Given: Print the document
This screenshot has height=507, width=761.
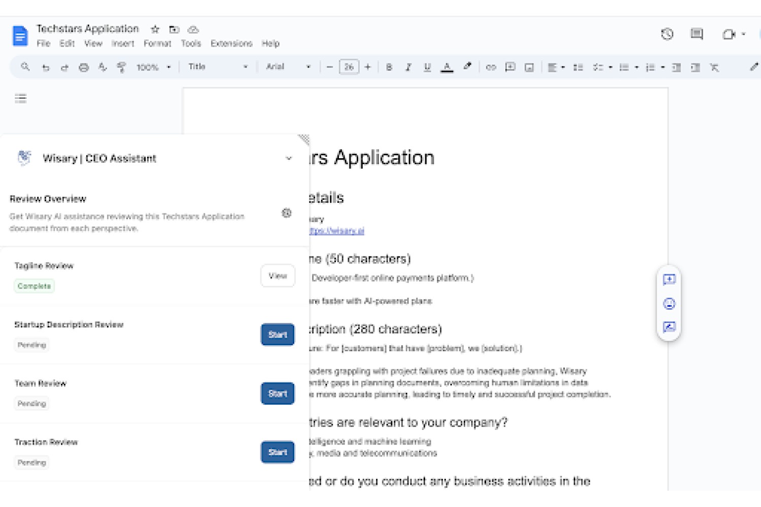Looking at the screenshot, I should [84, 67].
